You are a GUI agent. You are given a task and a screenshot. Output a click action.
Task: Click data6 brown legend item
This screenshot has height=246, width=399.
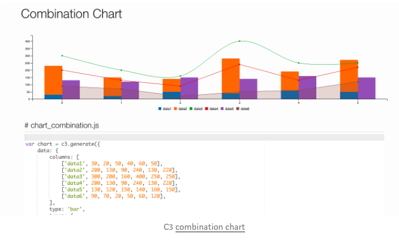pos(241,109)
